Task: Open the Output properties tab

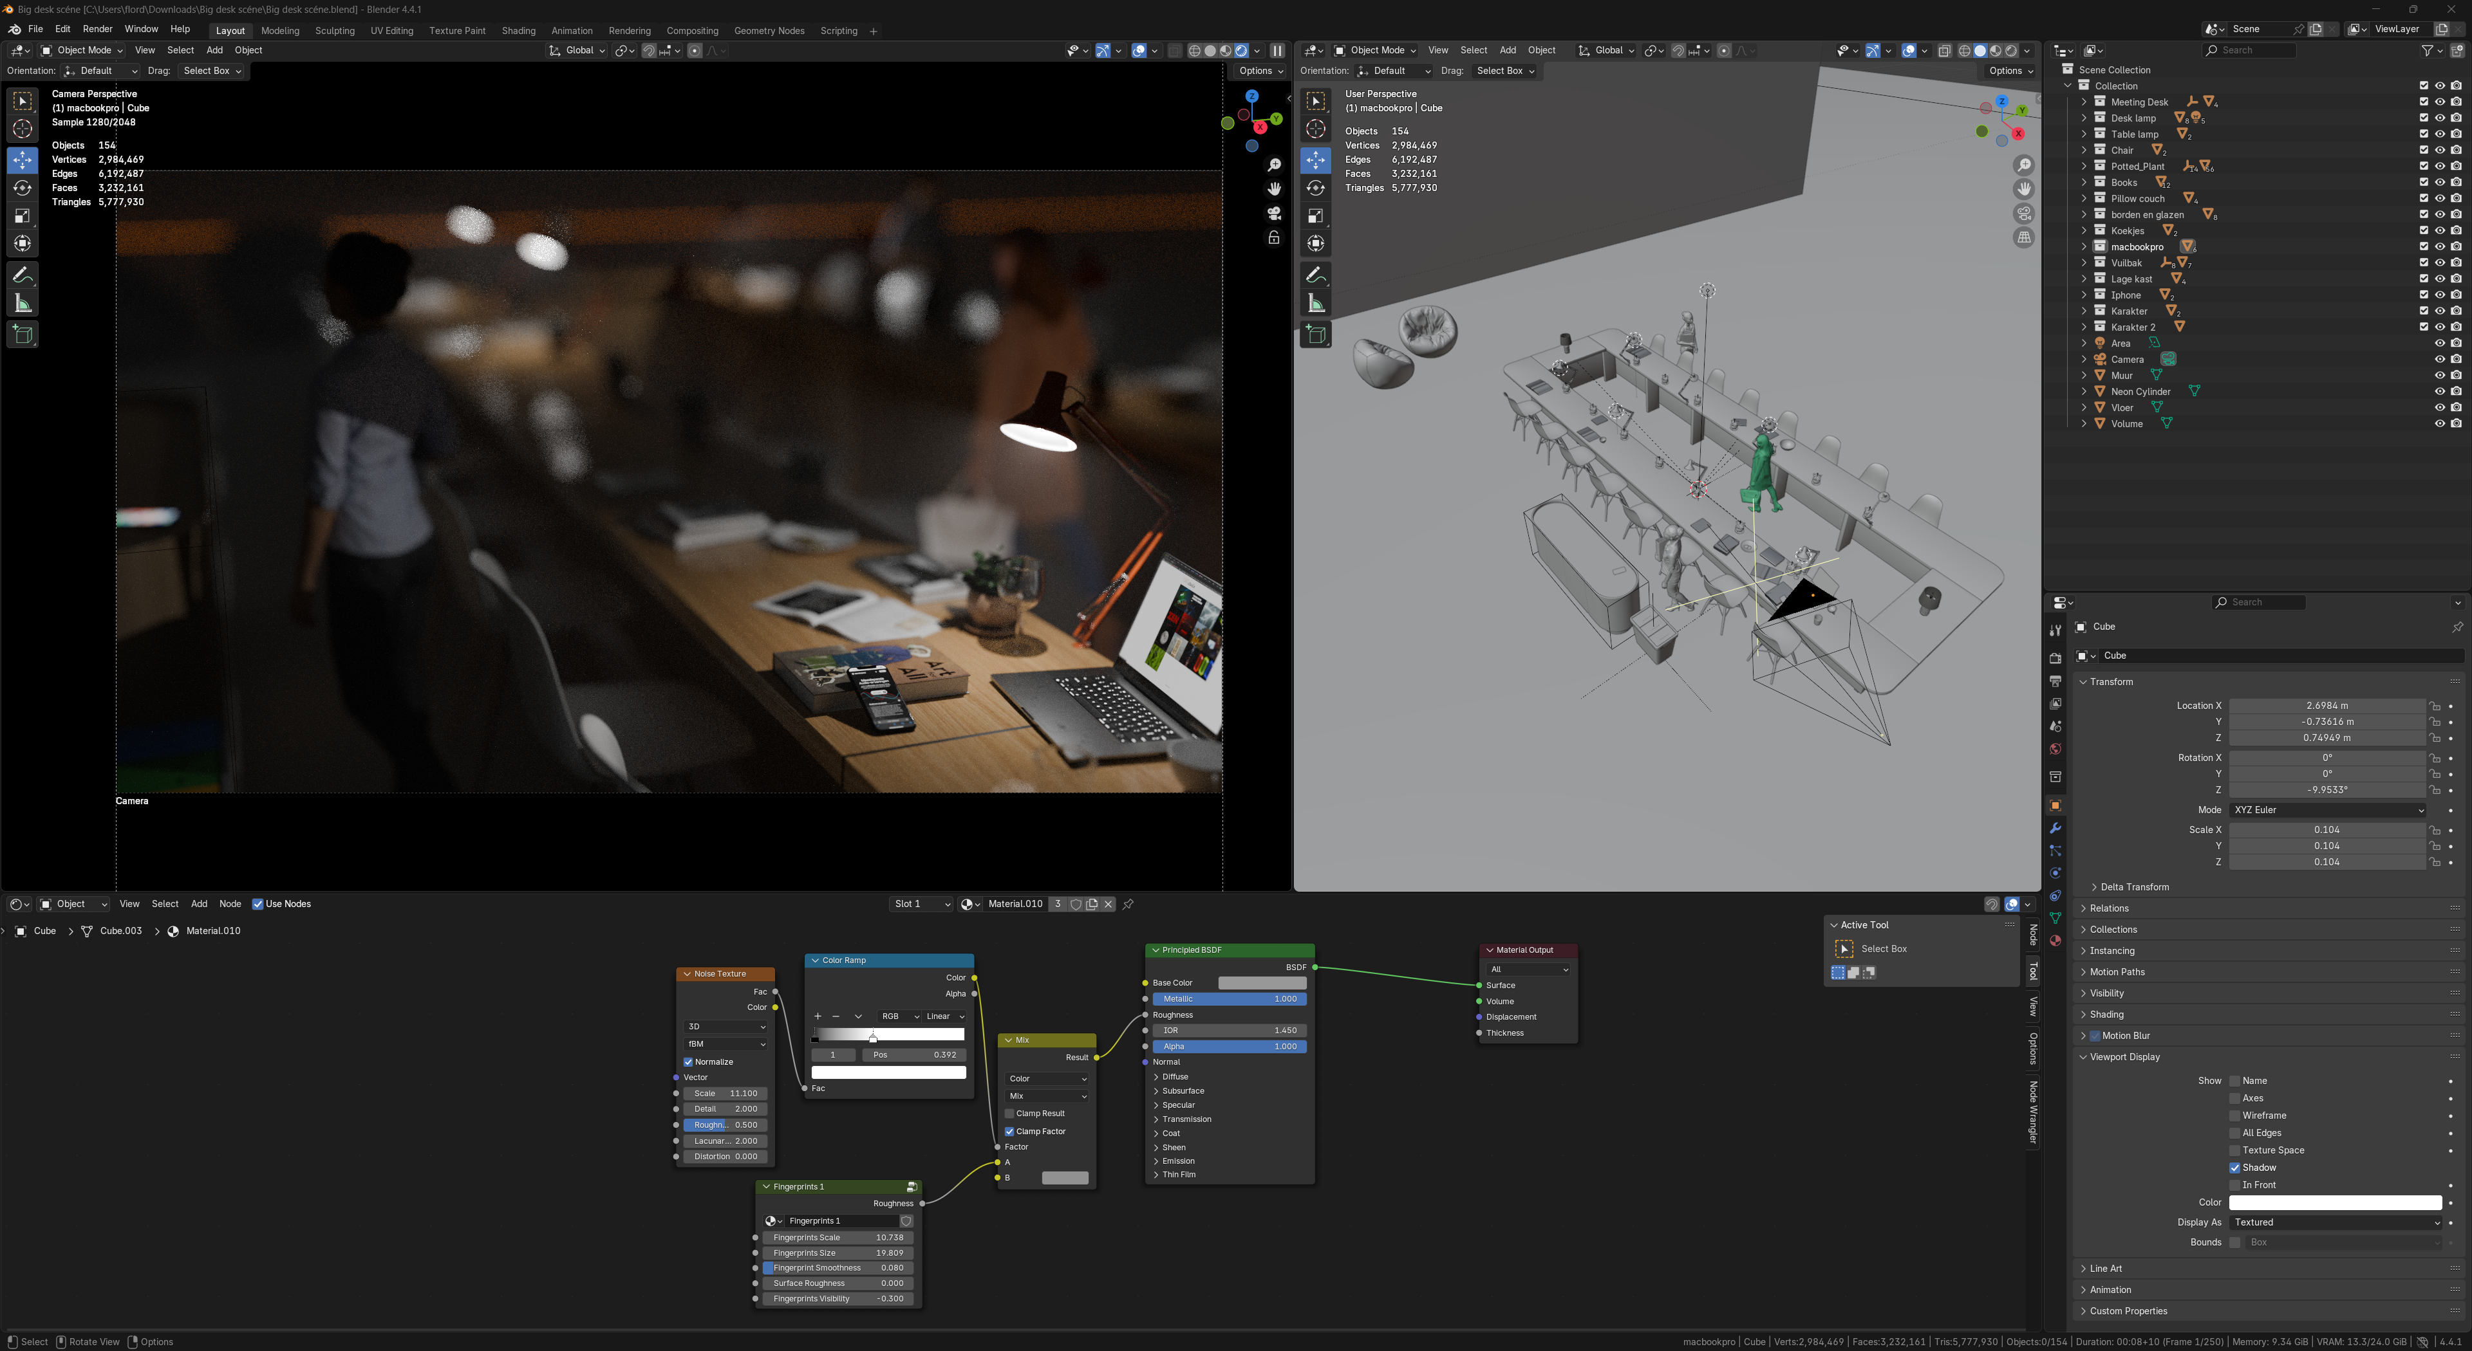Action: coord(2055,681)
